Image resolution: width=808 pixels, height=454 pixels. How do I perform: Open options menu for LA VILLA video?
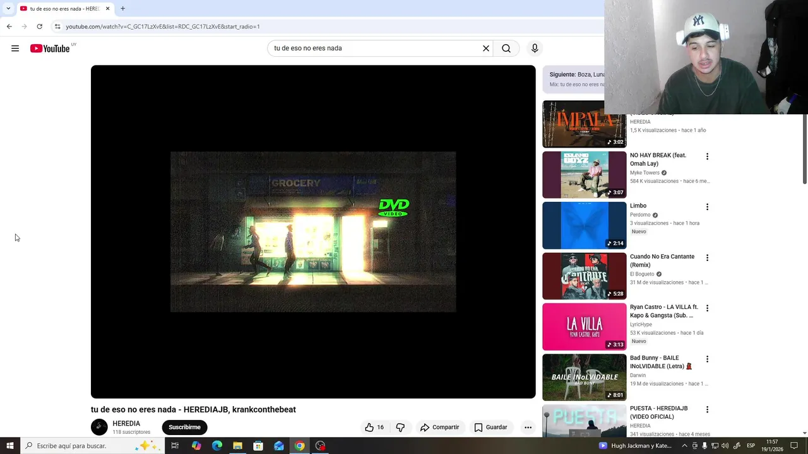(x=707, y=308)
